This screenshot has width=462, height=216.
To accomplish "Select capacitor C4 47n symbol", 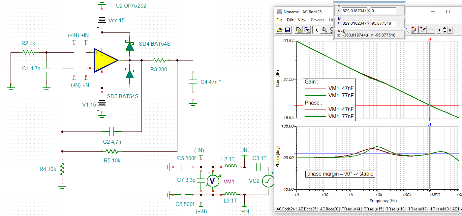I will (193, 82).
